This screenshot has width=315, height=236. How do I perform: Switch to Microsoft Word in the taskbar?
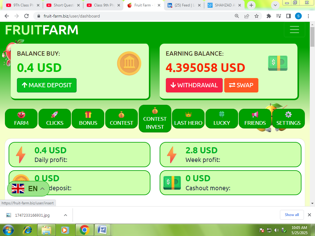pyautogui.click(x=103, y=230)
